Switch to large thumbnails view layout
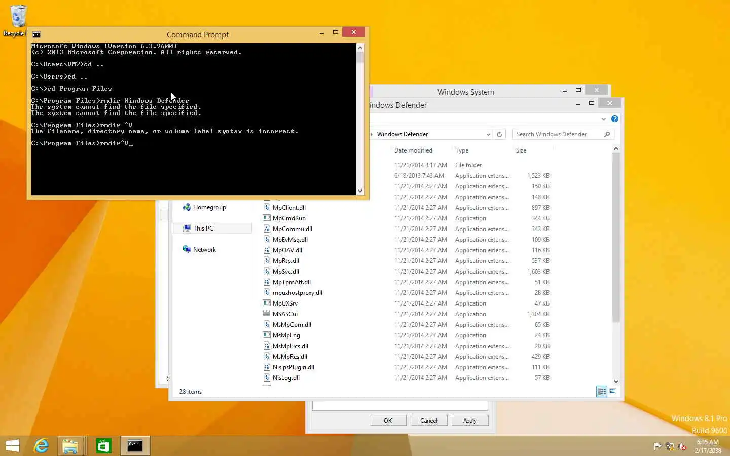Image resolution: width=730 pixels, height=456 pixels. coord(613,391)
